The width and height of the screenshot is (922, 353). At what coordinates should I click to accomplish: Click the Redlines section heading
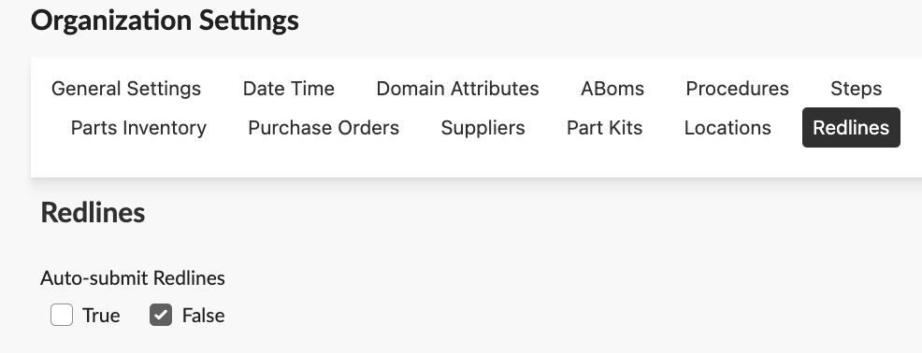click(93, 212)
